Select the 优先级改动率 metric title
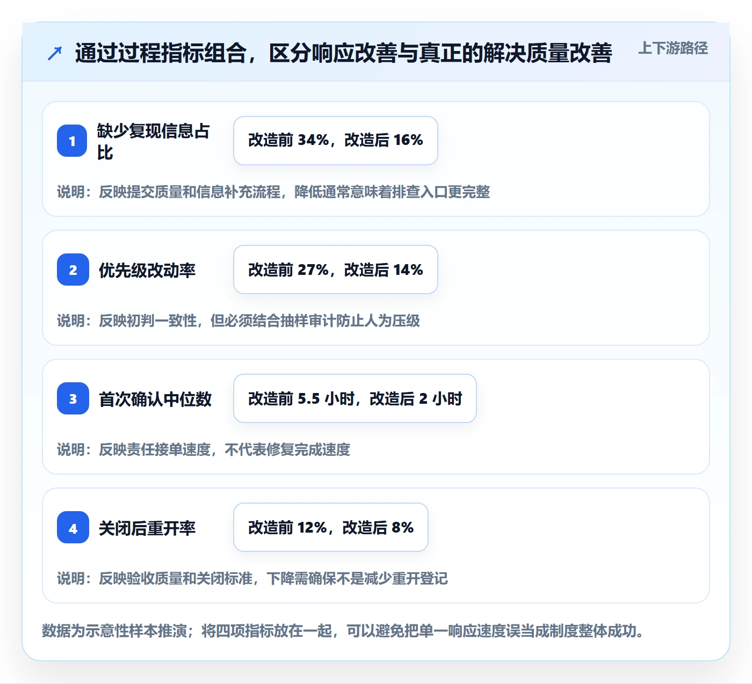 coord(147,270)
